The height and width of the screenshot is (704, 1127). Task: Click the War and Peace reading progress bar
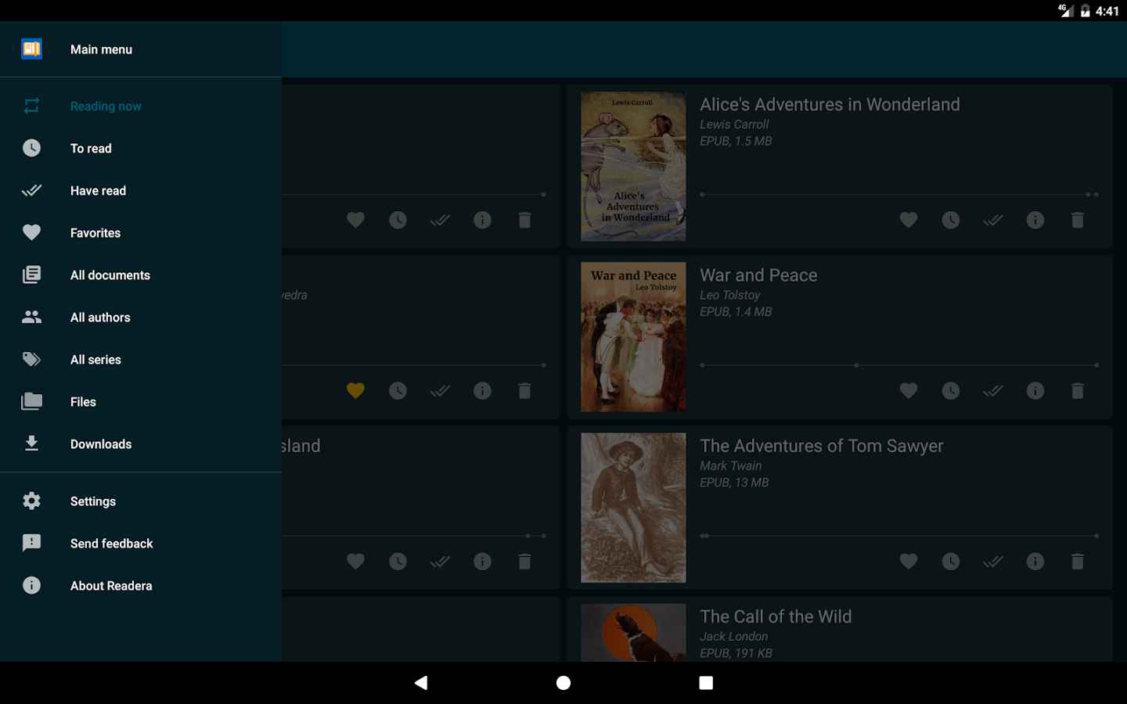pos(899,365)
